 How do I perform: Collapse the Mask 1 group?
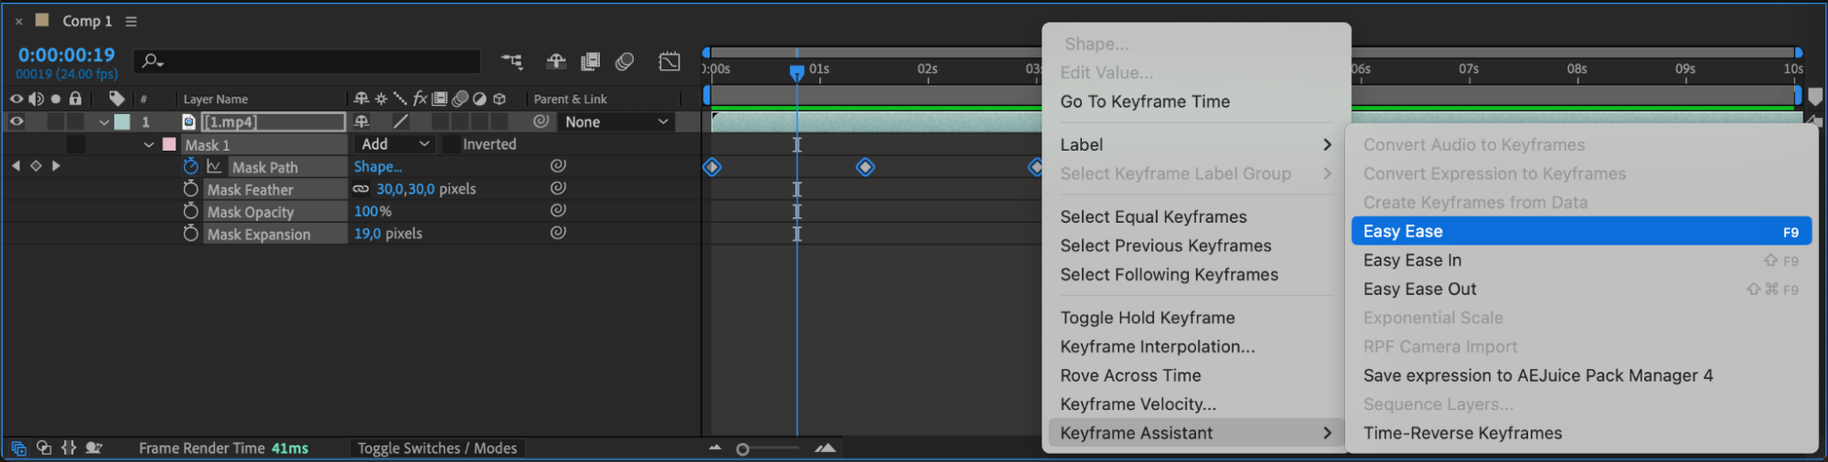[149, 144]
